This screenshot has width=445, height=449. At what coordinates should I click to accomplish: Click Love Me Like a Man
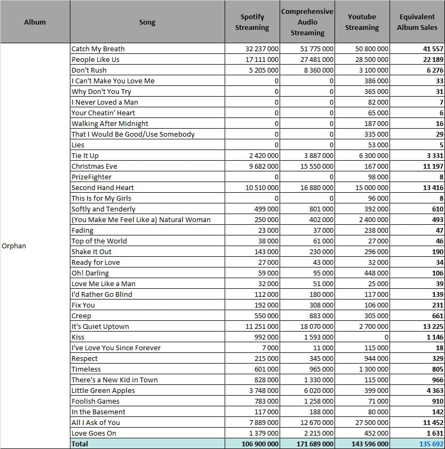147,284
